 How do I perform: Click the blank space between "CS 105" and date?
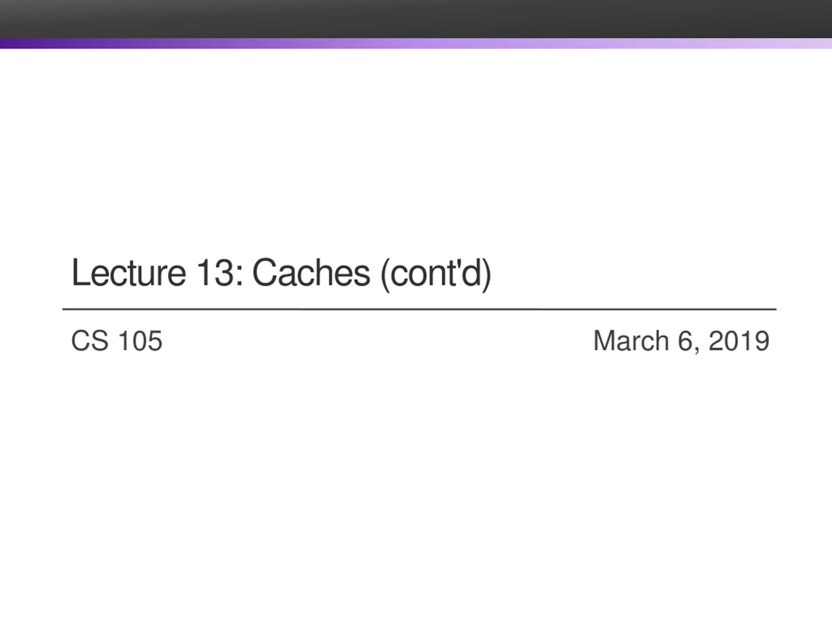(376, 341)
